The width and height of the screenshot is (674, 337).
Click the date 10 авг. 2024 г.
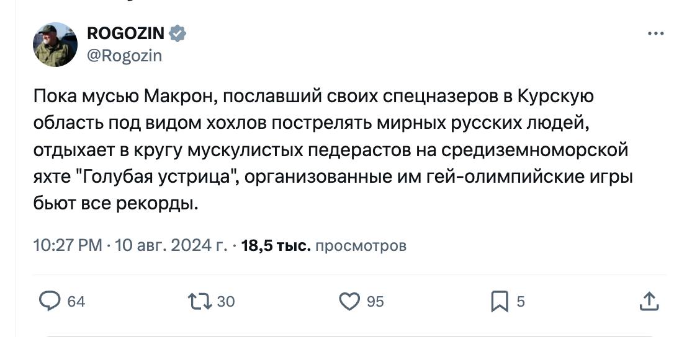pyautogui.click(x=171, y=245)
